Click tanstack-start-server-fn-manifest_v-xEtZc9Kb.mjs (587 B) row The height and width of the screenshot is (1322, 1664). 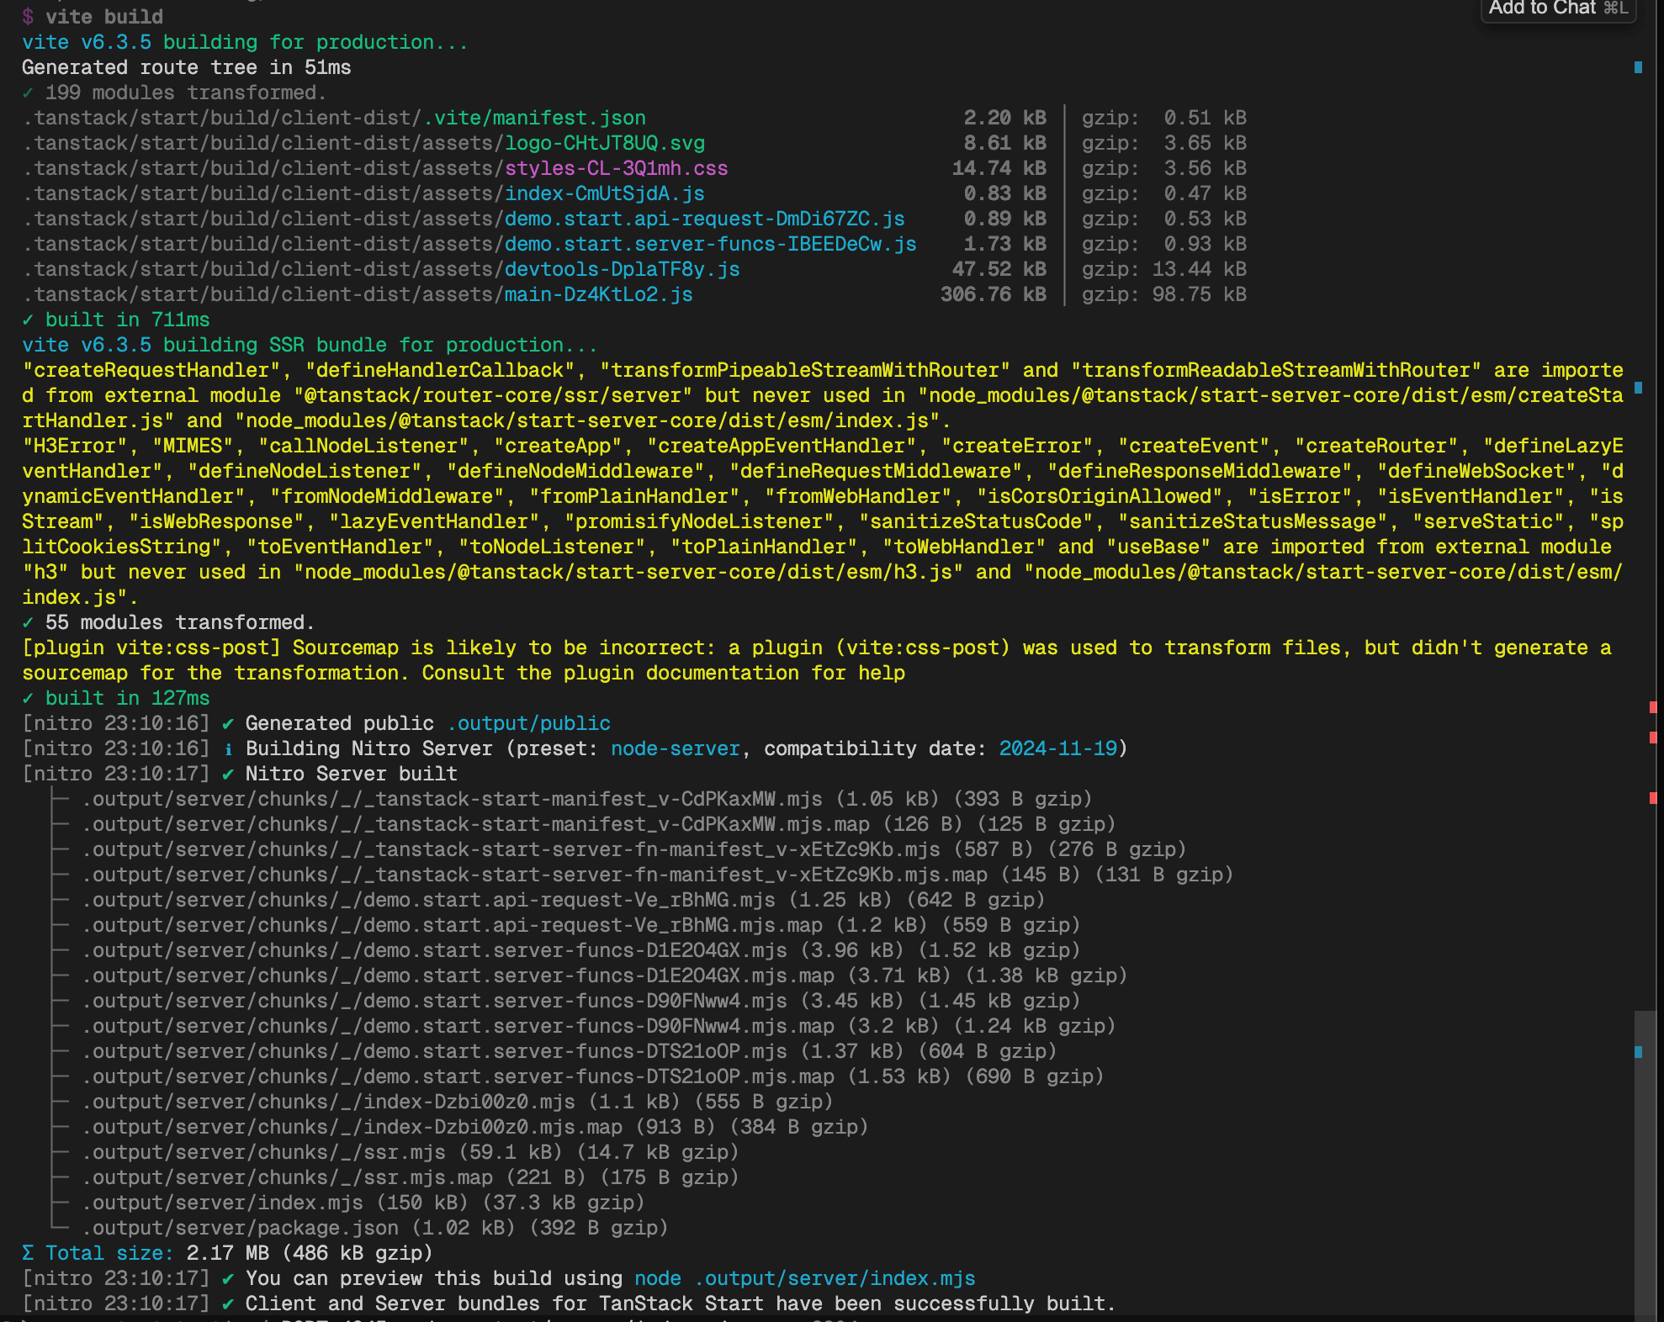[634, 849]
